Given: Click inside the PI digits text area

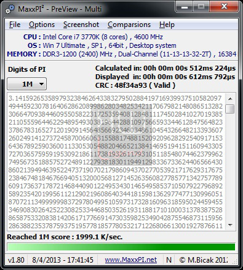Looking at the screenshot, I should (x=116, y=161).
